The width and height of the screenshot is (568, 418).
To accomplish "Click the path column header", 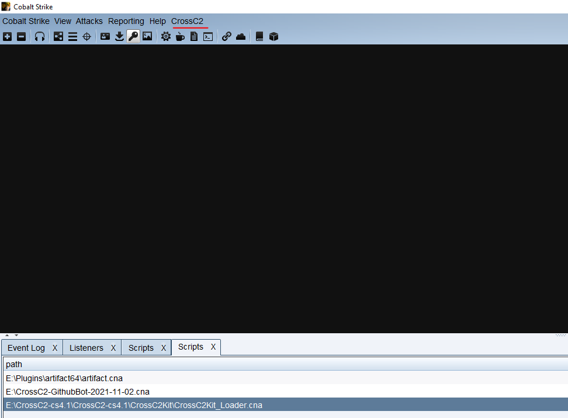I will point(14,364).
